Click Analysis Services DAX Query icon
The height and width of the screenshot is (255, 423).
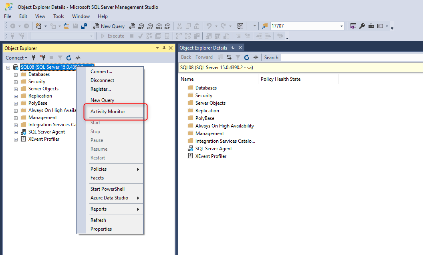coord(167,26)
